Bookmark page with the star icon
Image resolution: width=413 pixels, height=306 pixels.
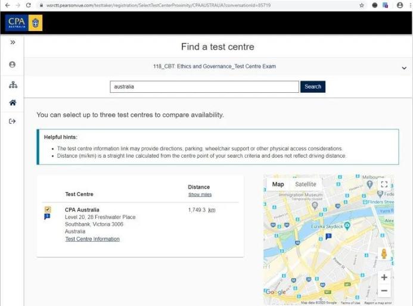coord(362,5)
